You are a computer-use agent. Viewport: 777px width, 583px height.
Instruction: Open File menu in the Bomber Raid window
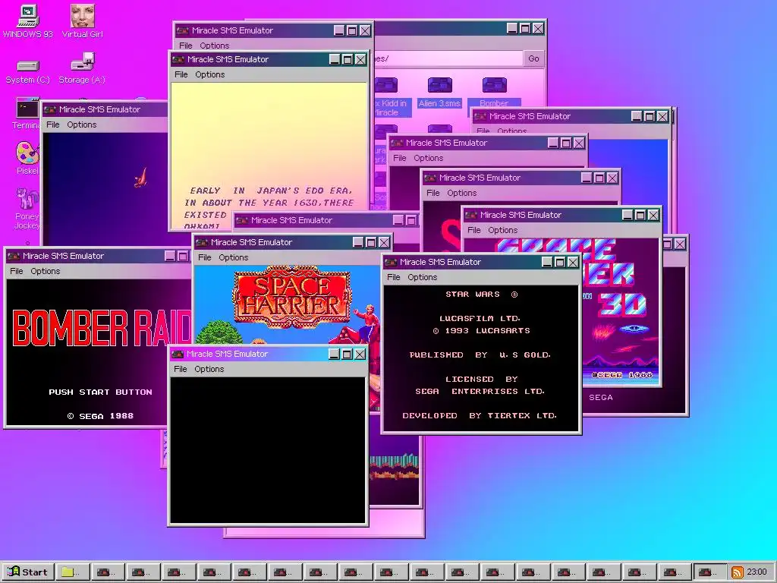click(x=17, y=271)
